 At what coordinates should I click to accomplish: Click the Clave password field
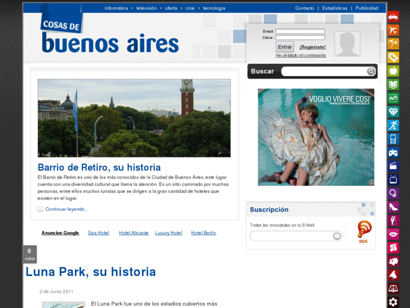click(300, 37)
